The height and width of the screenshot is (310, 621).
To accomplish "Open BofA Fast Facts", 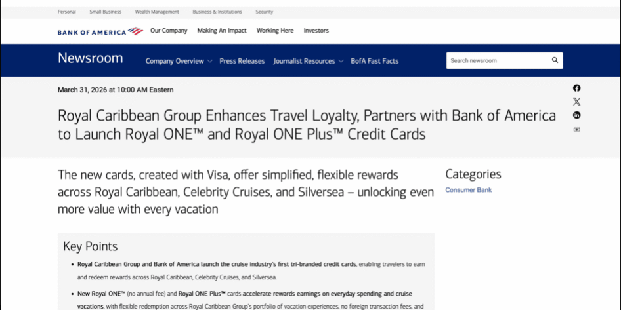I will pyautogui.click(x=374, y=61).
